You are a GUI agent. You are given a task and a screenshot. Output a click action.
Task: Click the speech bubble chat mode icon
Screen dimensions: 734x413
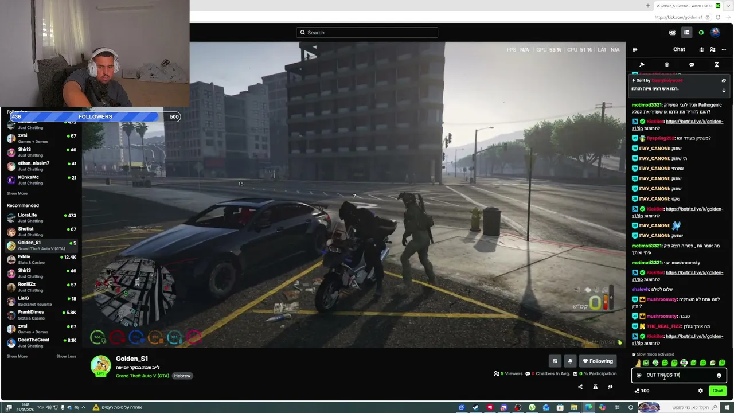pyautogui.click(x=692, y=65)
